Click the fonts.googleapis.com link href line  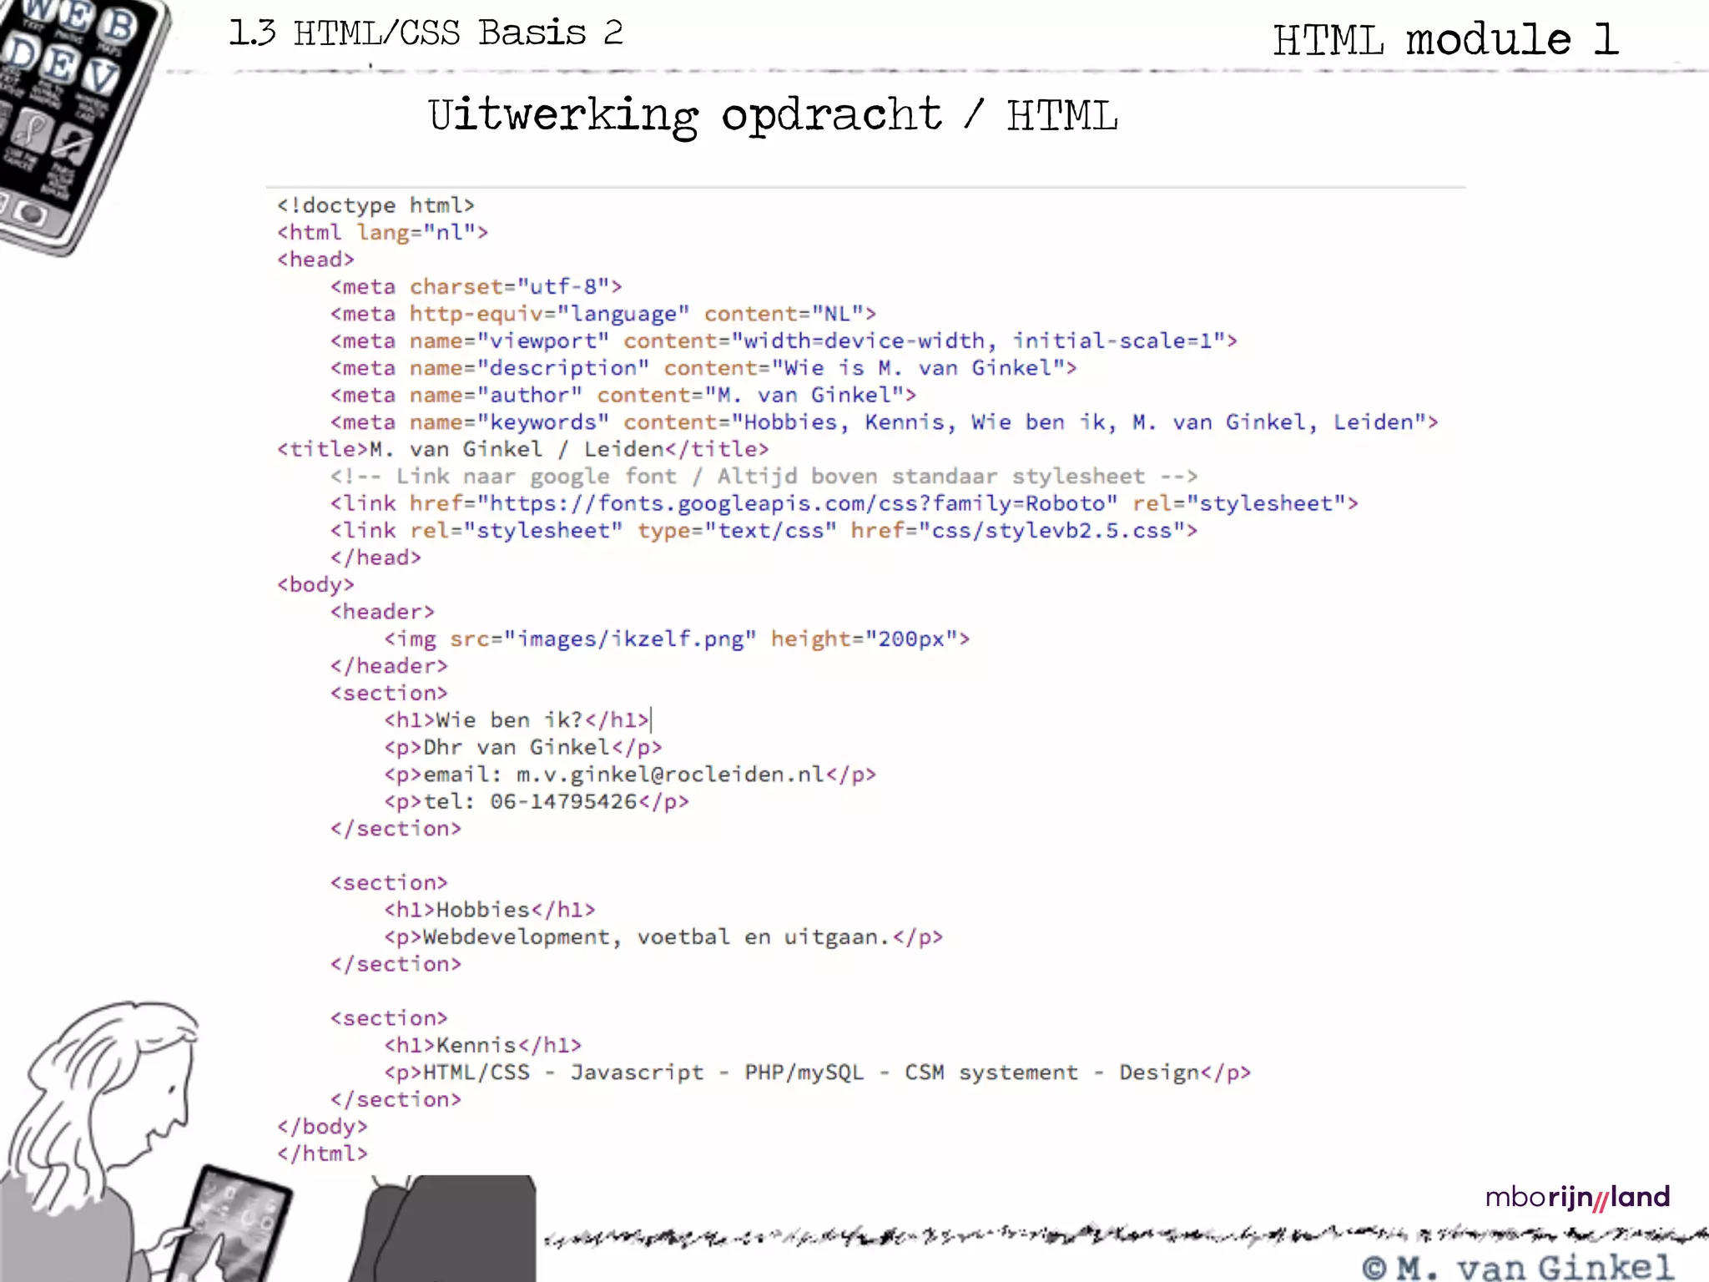[844, 503]
